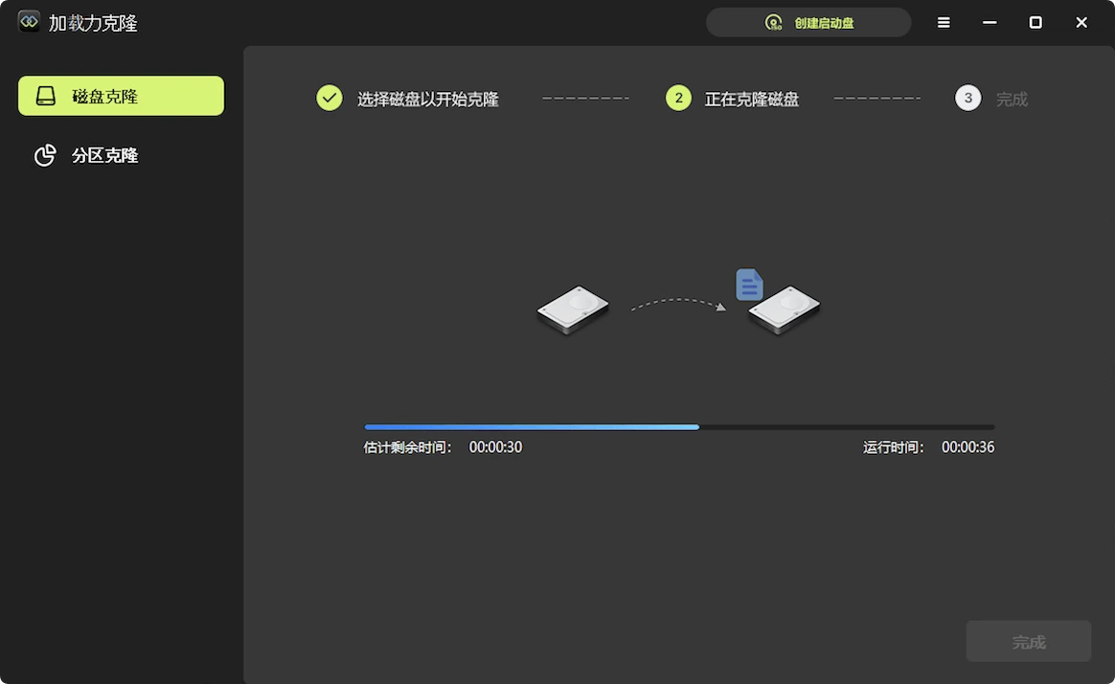This screenshot has width=1115, height=684.
Task: Click the 正在克隆磁盘 step label
Action: [x=752, y=99]
